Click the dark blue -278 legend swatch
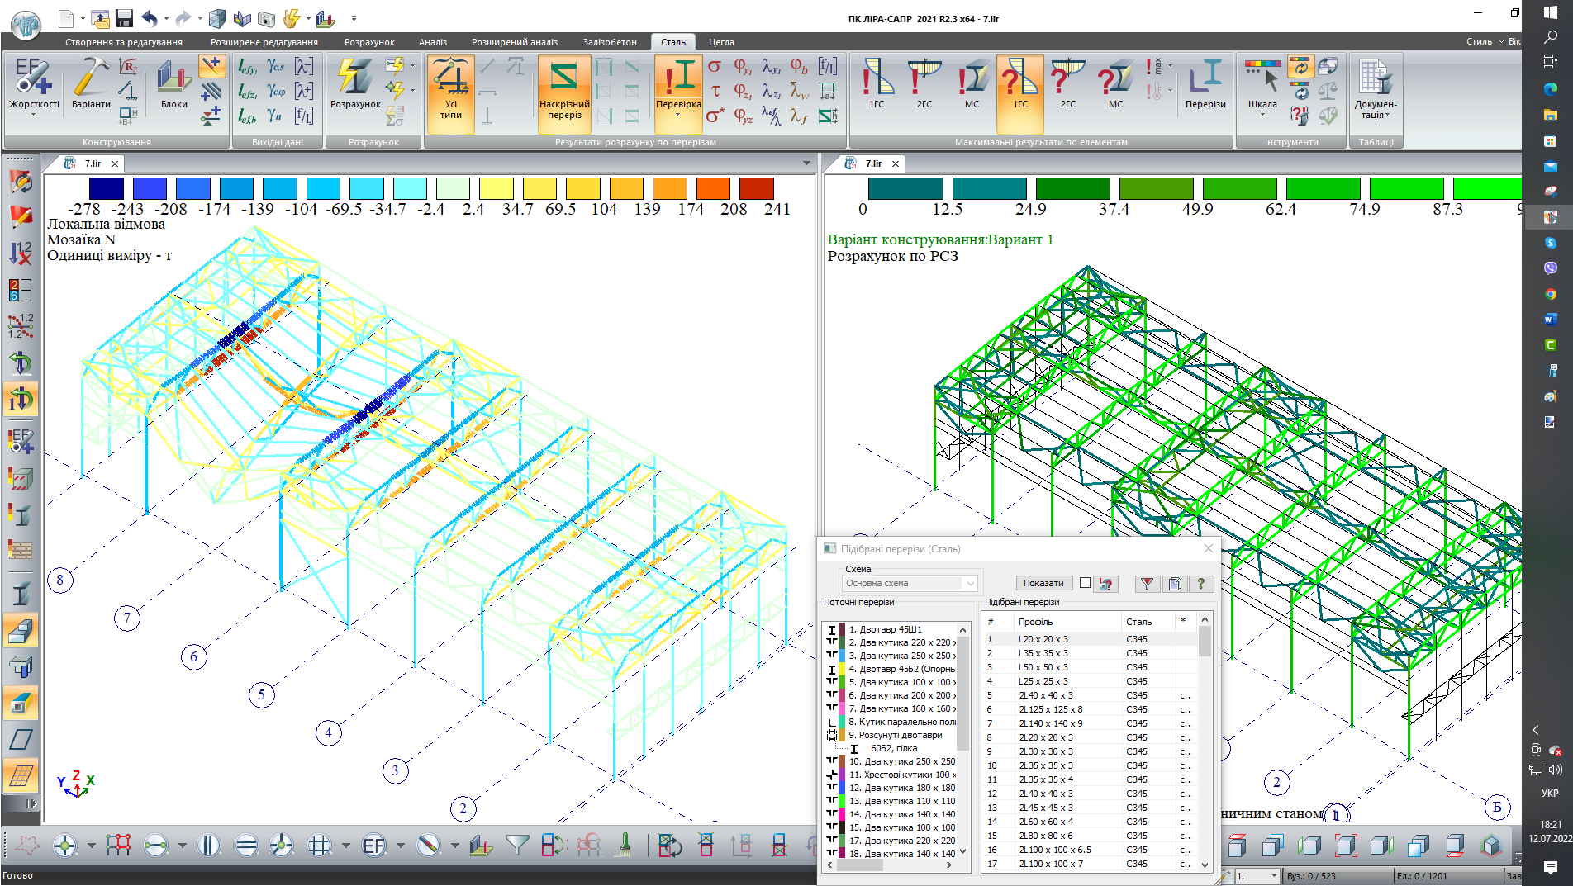 pos(107,188)
